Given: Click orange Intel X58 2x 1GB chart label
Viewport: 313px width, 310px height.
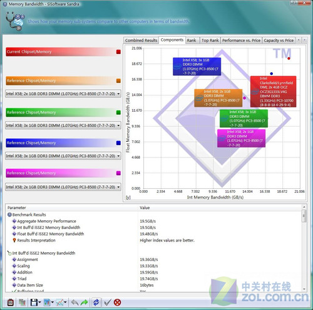Looking at the screenshot, I should click(218, 98).
